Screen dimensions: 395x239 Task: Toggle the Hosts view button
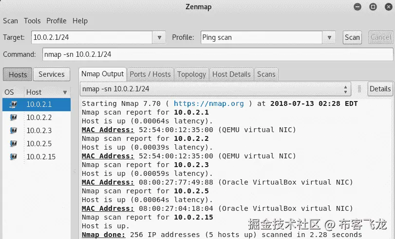(18, 74)
